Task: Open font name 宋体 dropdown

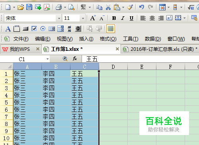Action: coord(59,18)
